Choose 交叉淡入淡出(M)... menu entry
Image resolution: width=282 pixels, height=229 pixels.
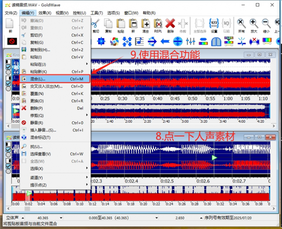[55, 86]
